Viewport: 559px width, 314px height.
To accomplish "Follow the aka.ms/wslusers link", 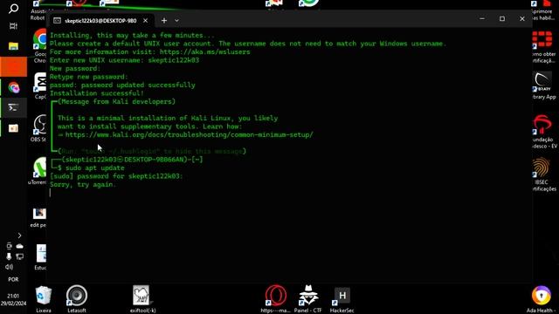I will pos(204,52).
